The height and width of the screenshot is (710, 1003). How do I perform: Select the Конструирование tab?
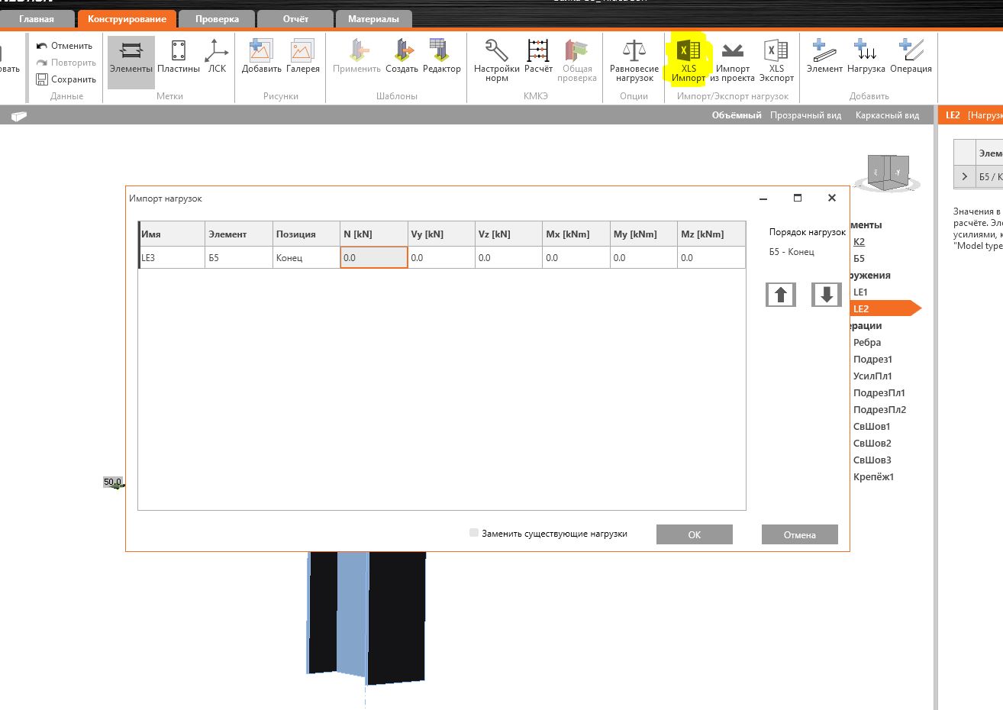(127, 19)
